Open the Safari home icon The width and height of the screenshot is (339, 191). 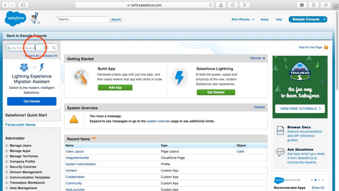coord(221,5)
